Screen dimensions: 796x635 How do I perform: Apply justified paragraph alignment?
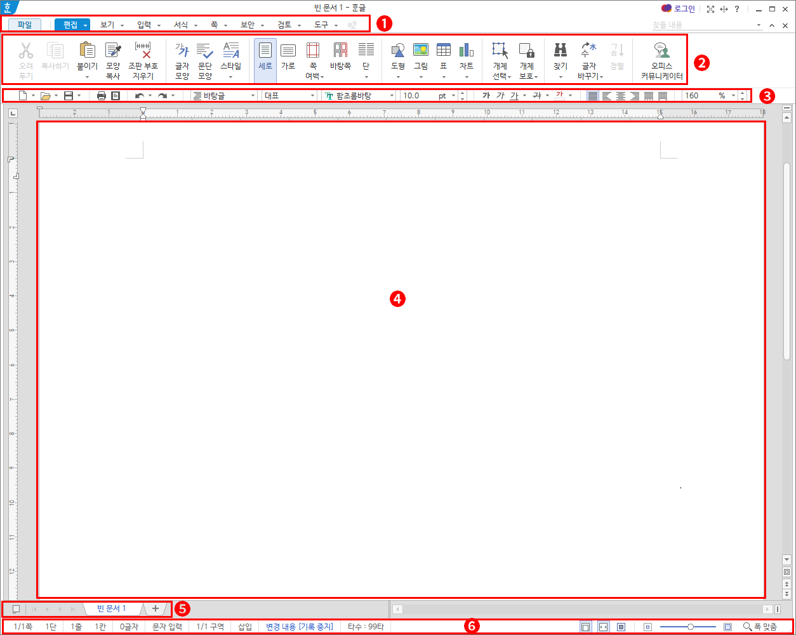[592, 96]
